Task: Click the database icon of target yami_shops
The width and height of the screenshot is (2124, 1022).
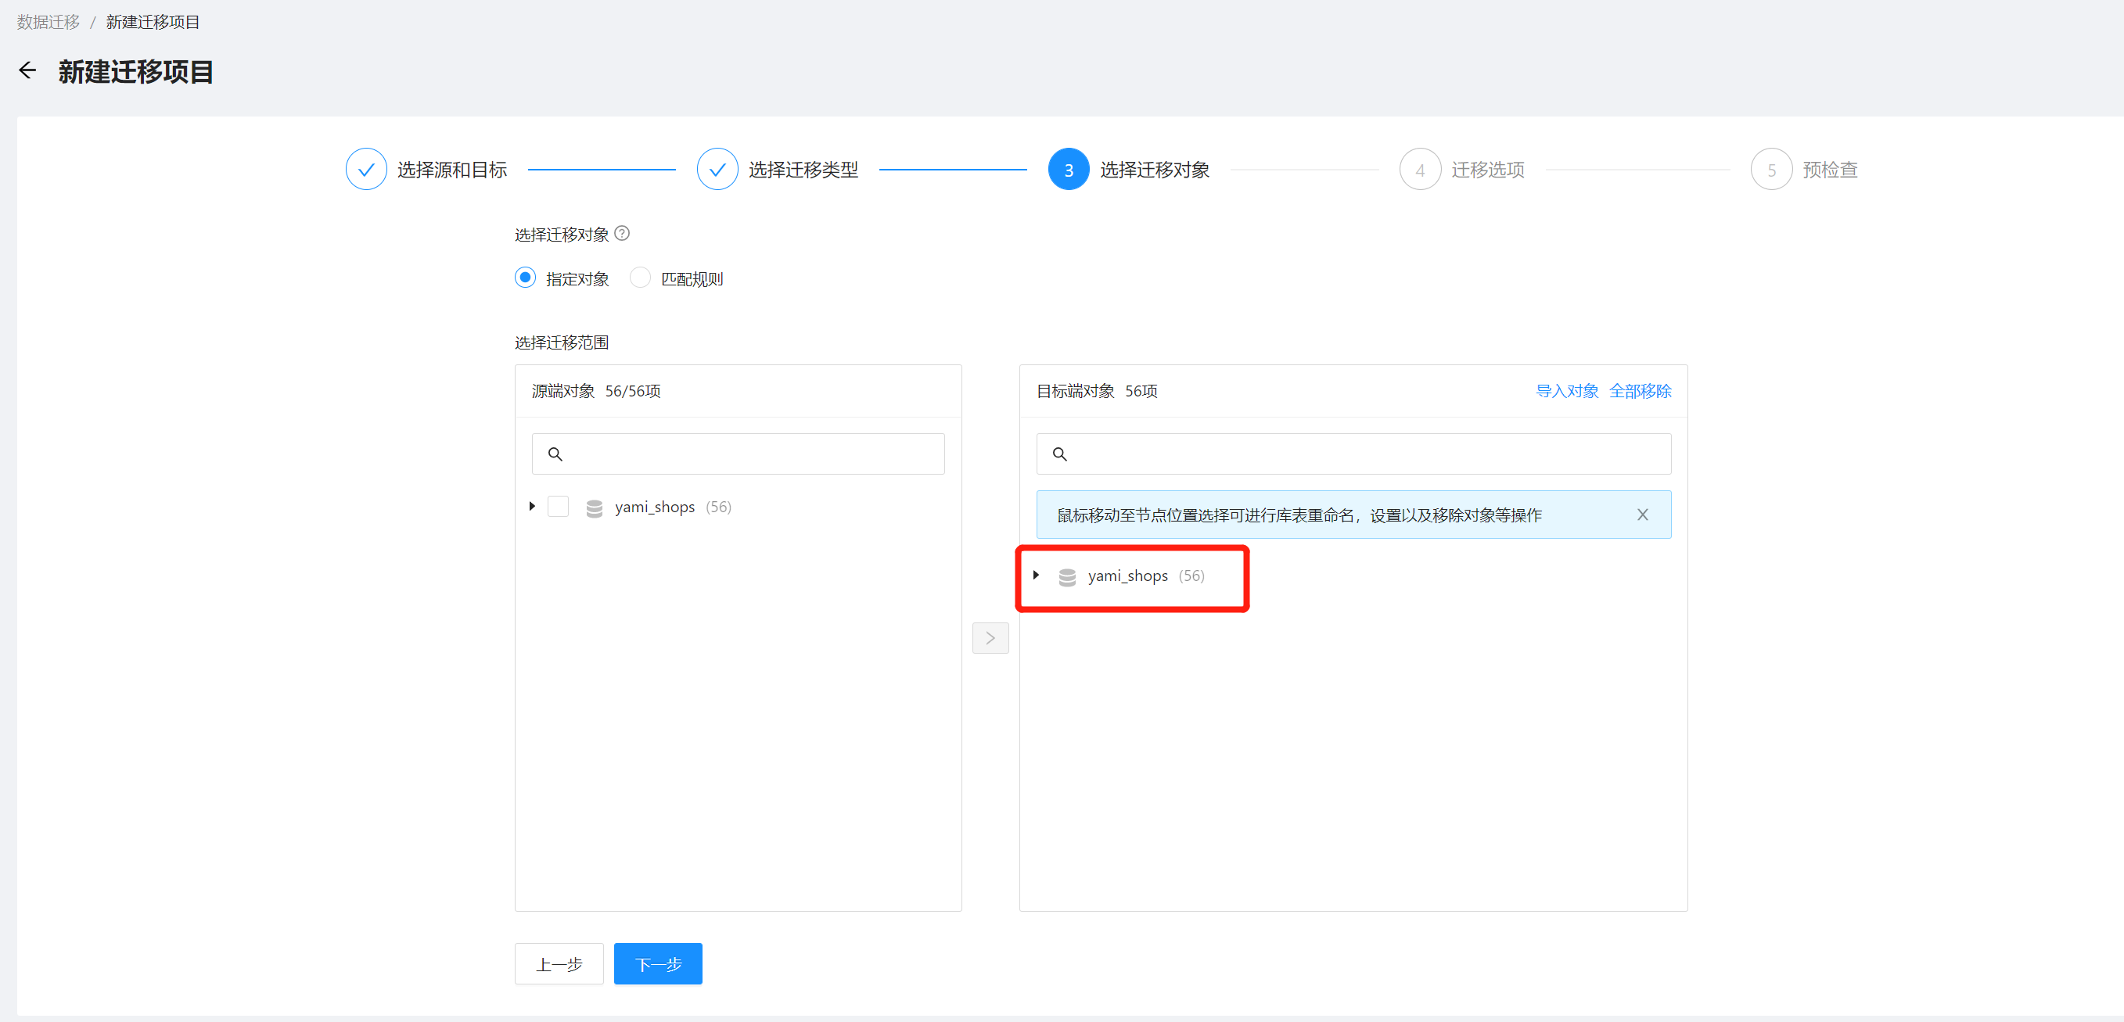Action: pyautogui.click(x=1066, y=577)
